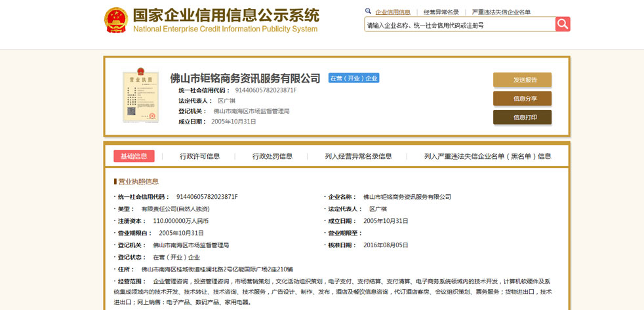The image size is (644, 310).
Task: Focus the enterprise name search field
Action: pos(459,25)
